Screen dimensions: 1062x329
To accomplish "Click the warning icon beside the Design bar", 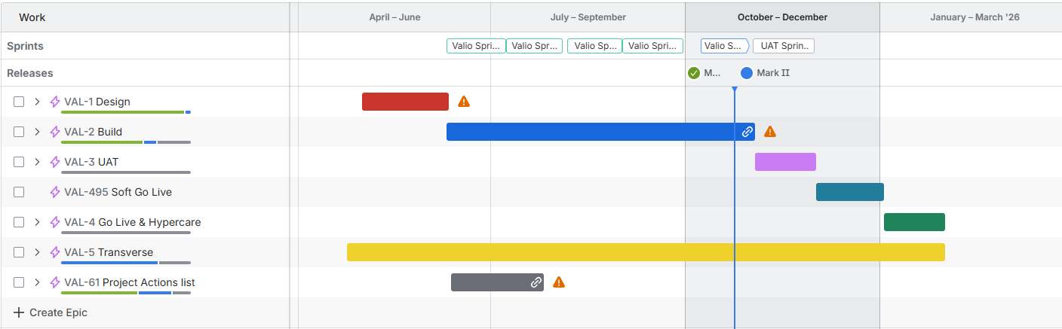I will tap(464, 102).
